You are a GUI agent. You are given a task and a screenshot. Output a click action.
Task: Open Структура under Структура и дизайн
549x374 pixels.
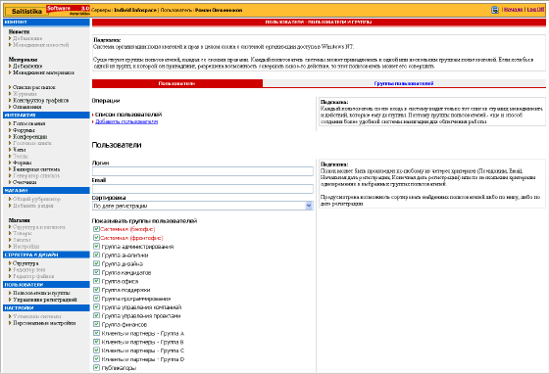click(25, 263)
